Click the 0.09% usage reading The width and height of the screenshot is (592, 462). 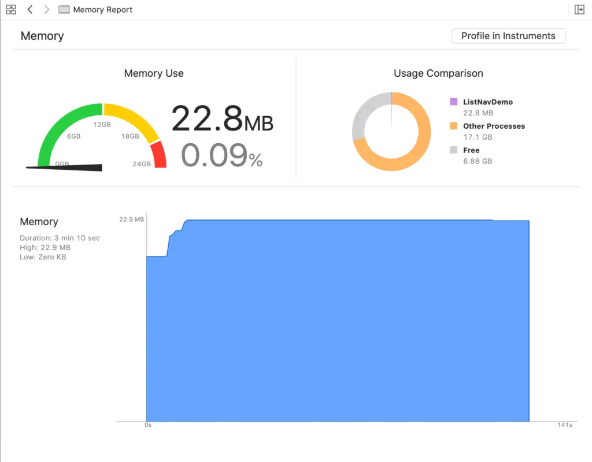pyautogui.click(x=221, y=155)
